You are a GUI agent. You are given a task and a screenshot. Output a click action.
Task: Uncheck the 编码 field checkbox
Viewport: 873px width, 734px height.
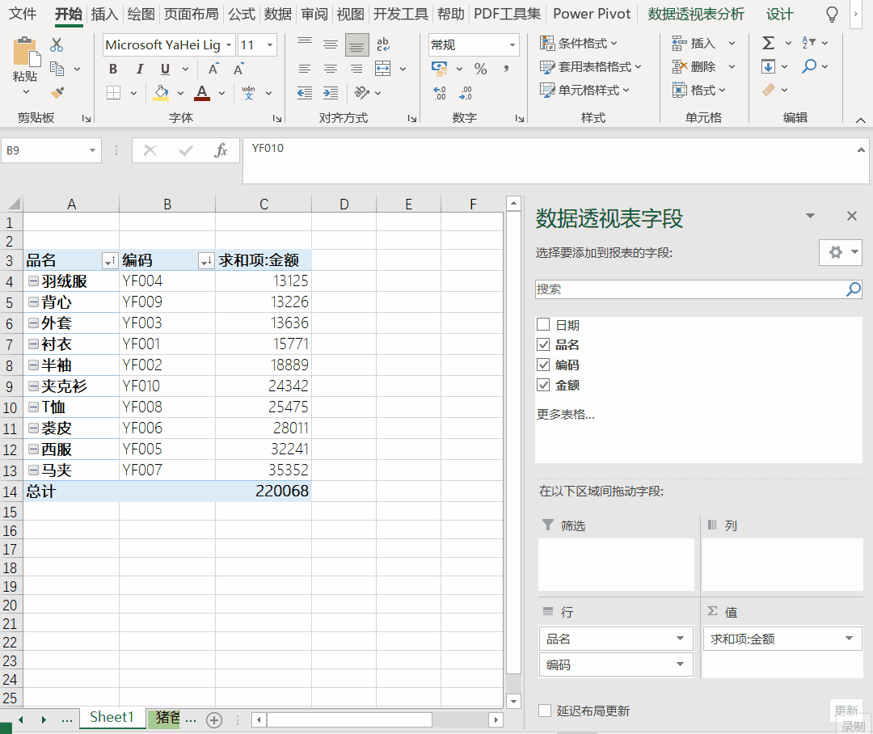(543, 365)
